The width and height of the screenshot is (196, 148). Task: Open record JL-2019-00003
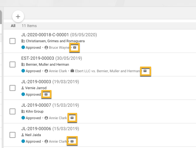[x=36, y=82]
